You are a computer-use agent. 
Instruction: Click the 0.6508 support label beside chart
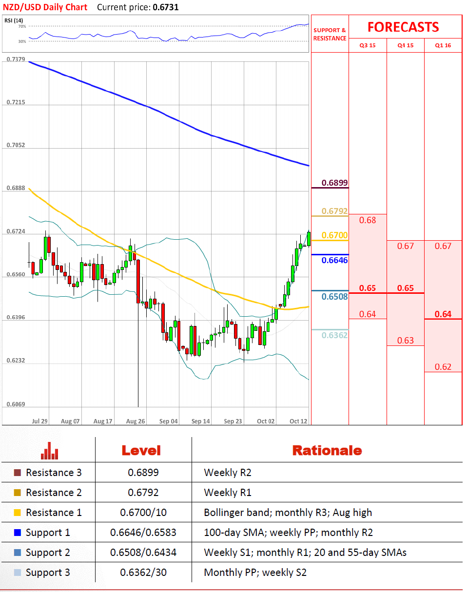click(x=335, y=296)
